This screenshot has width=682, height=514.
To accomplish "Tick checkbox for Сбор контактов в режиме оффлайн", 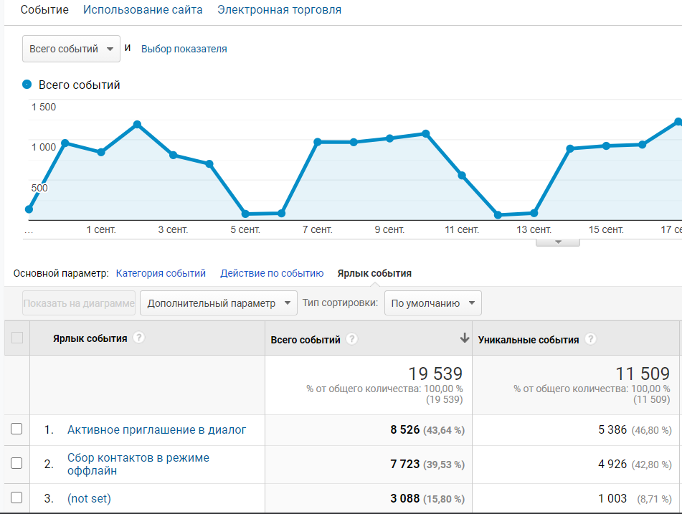I will [16, 463].
